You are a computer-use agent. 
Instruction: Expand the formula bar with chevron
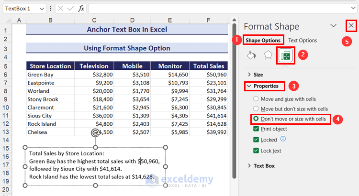(353, 8)
